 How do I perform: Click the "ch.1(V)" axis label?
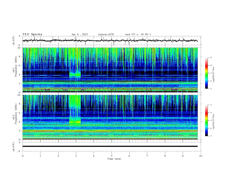pyautogui.click(x=14, y=41)
